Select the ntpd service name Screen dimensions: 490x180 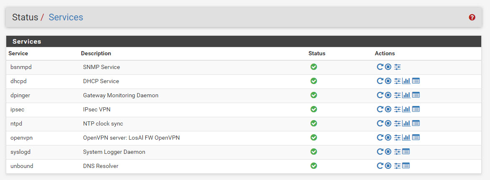click(x=16, y=123)
